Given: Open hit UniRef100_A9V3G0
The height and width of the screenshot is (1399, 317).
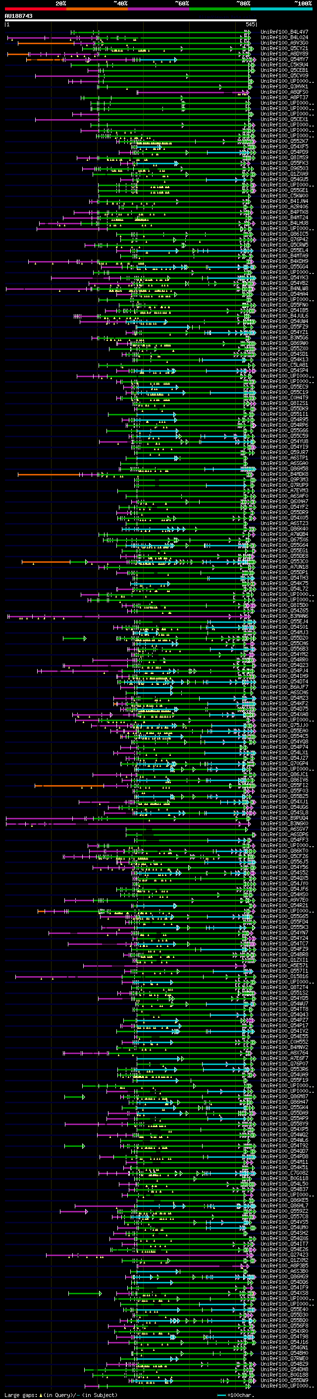Looking at the screenshot, I should click(x=284, y=43).
